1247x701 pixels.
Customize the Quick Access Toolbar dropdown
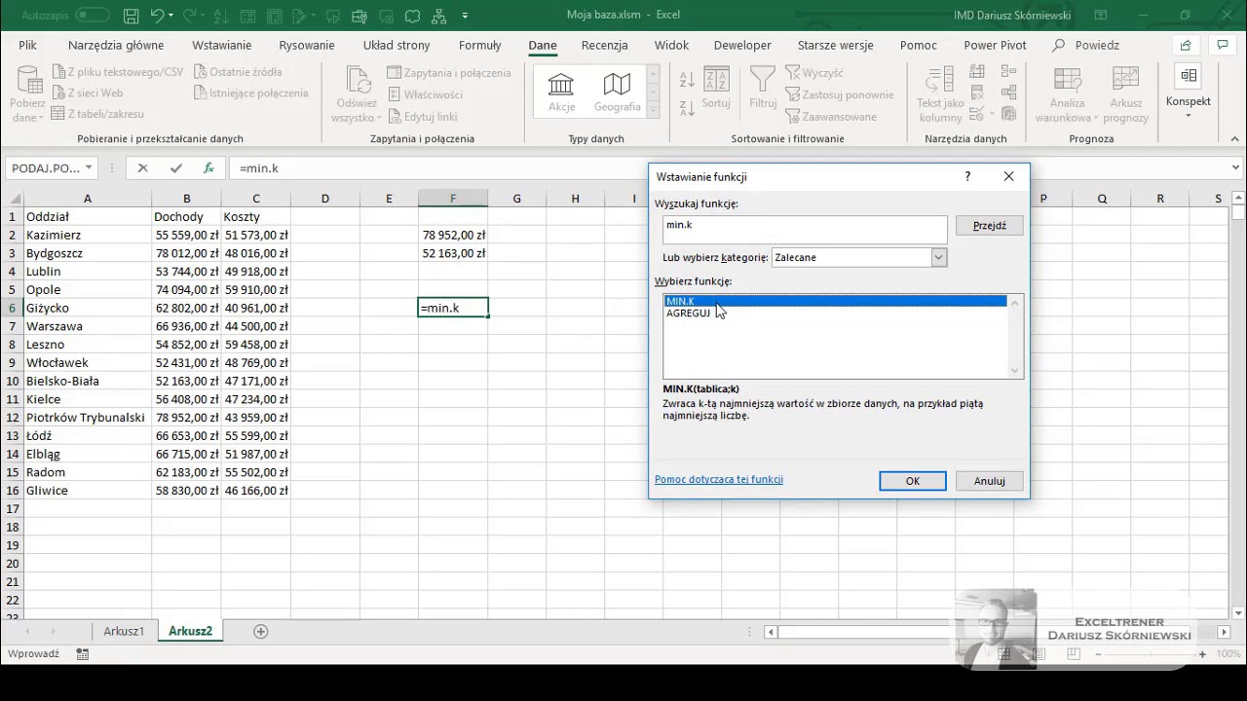pos(465,16)
